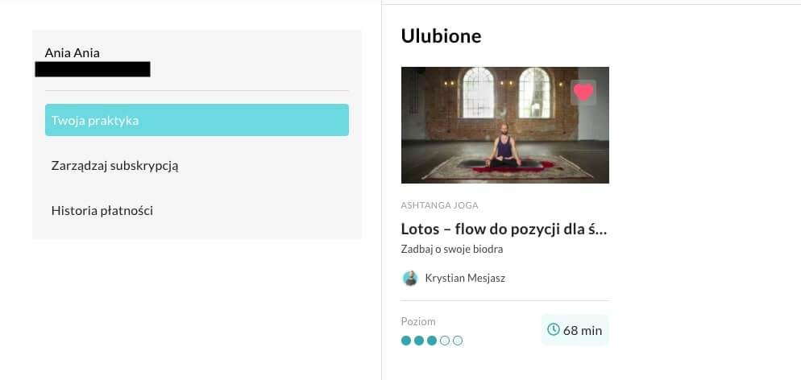Viewport: 801px width, 380px height.
Task: Click Krystian Mesjasz's round avatar icon
Action: click(x=410, y=279)
